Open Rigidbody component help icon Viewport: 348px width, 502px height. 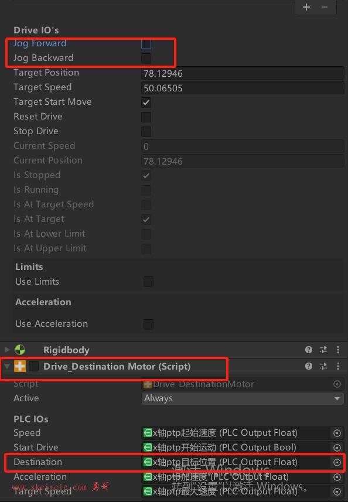(309, 350)
